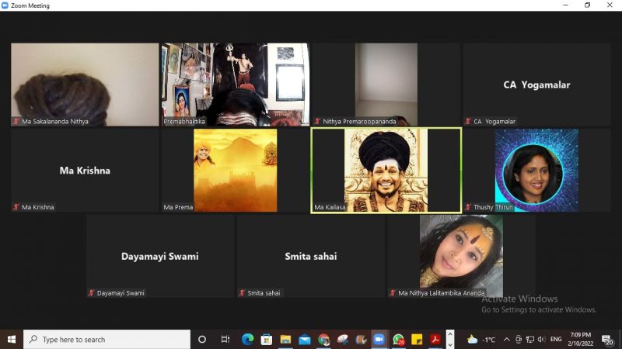The image size is (622, 349).
Task: Open the Mail app in taskbar
Action: click(x=305, y=340)
